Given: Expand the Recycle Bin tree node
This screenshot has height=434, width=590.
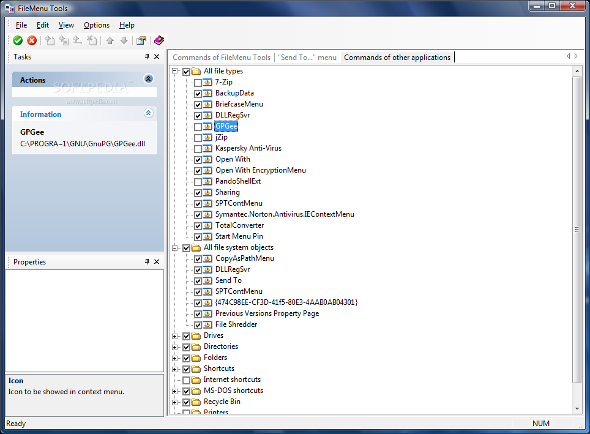Looking at the screenshot, I should [x=174, y=402].
